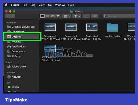
Task: Select Desktop in the sidebar
Action: click(x=22, y=37)
